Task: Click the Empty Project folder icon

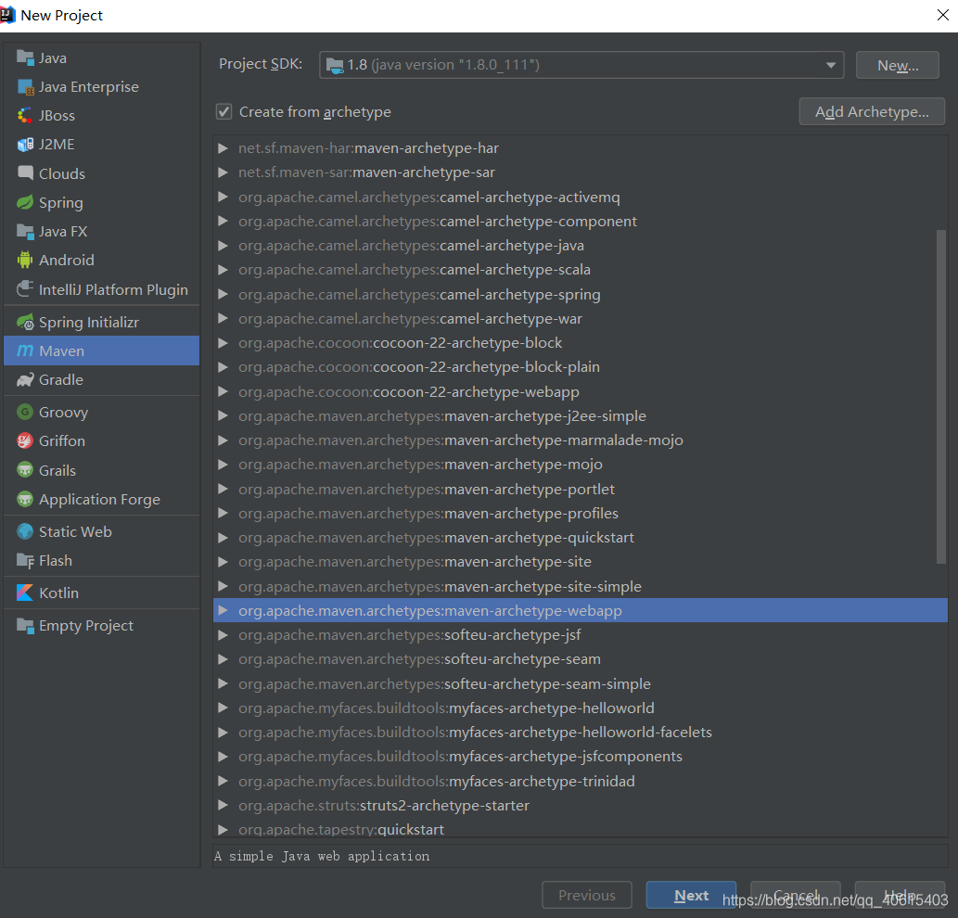Action: 25,626
